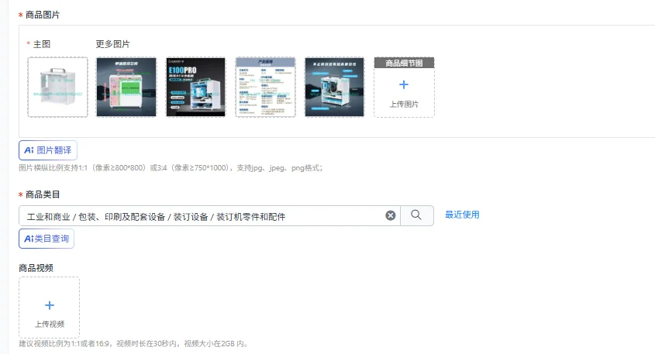Select the first 更多图片 thumbnail with green case
The image size is (655, 354).
(126, 87)
